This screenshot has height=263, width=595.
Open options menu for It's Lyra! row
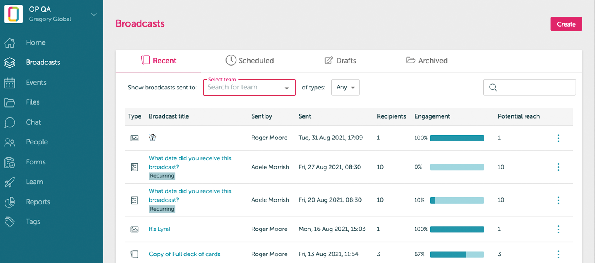click(558, 229)
